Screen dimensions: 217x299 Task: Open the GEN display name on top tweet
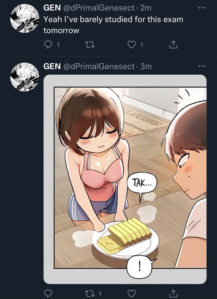52,8
